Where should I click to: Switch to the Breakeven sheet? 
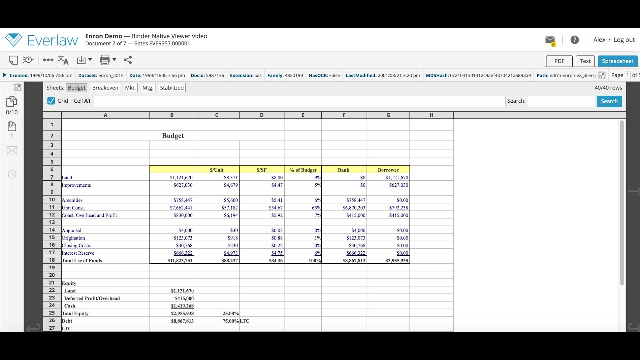click(105, 88)
